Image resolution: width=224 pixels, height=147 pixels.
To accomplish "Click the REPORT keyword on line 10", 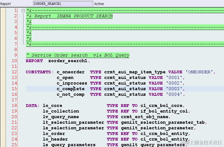I will [x=34, y=61].
